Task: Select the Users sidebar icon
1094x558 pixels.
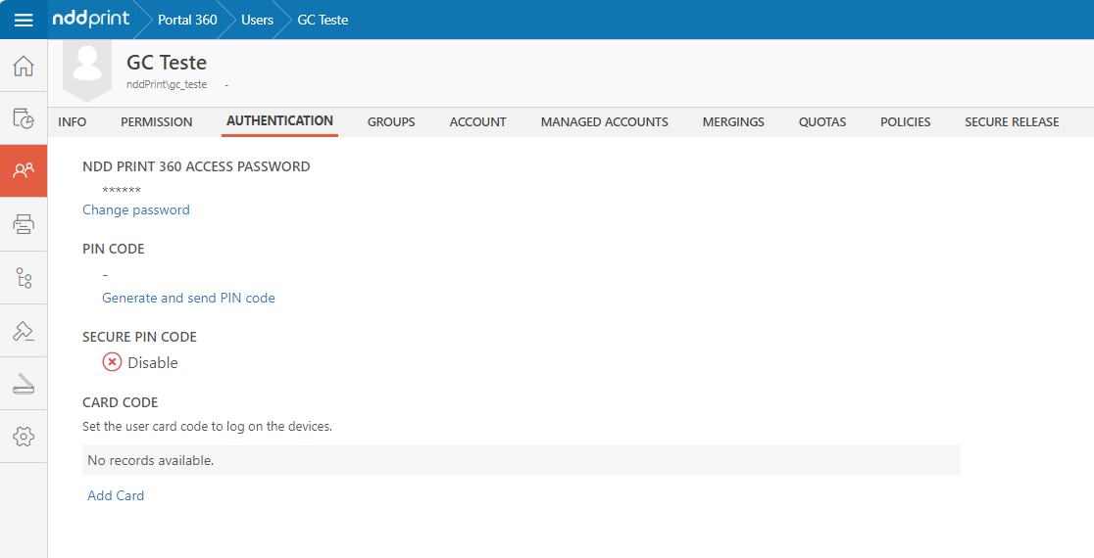Action: 24,170
